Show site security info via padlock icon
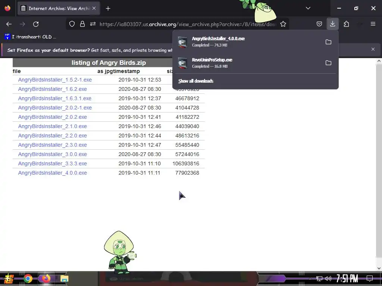The width and height of the screenshot is (382, 286). coord(82,24)
